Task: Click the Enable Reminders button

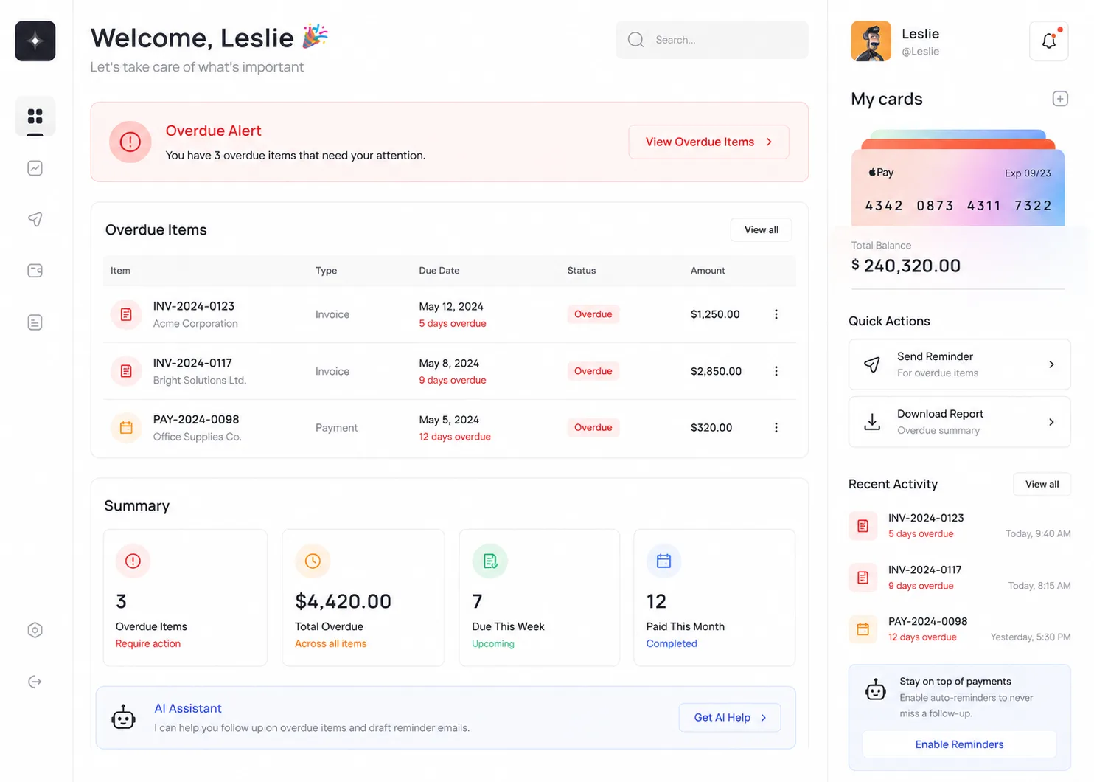Action: 959,744
